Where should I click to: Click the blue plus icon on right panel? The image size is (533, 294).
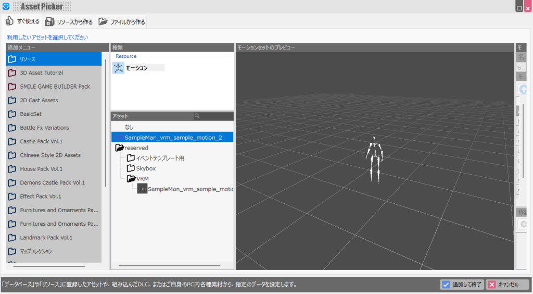[x=523, y=90]
